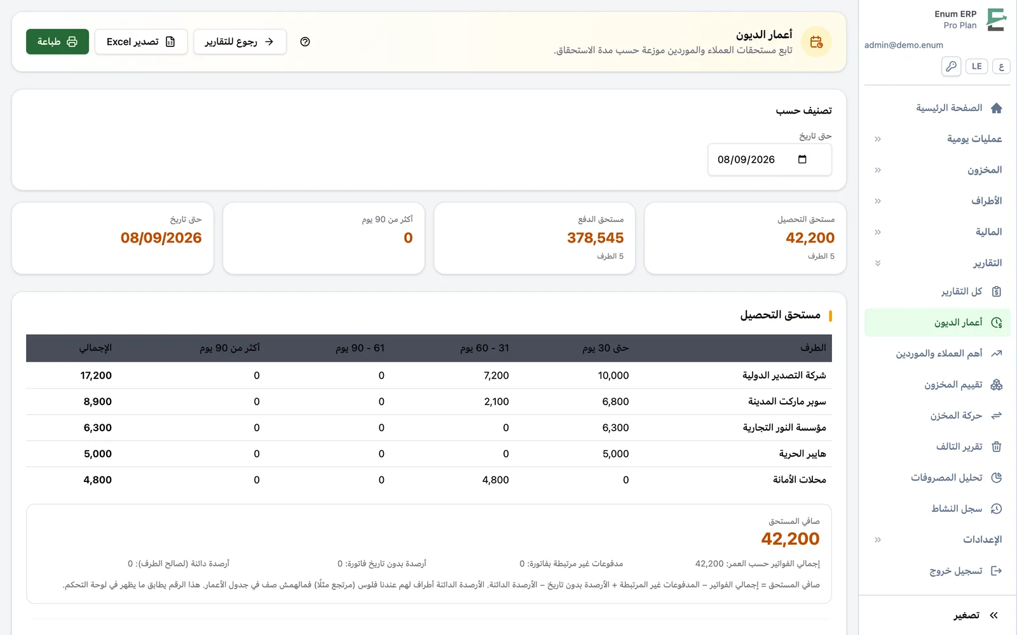Collapse the sidebar with تصغير
1017x635 pixels.
(x=976, y=615)
